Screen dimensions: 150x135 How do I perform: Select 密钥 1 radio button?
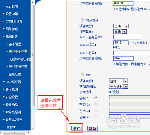tap(96, 98)
